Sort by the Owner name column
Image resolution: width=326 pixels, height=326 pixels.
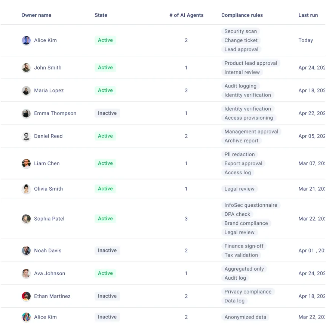[x=36, y=15]
